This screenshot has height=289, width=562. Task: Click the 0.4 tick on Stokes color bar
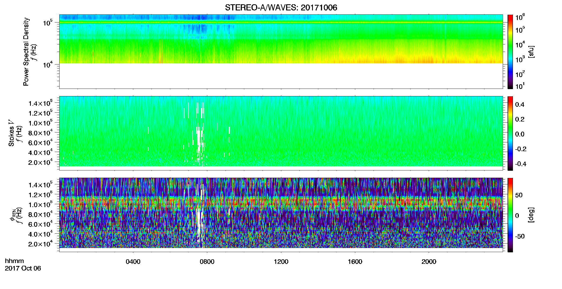point(520,105)
